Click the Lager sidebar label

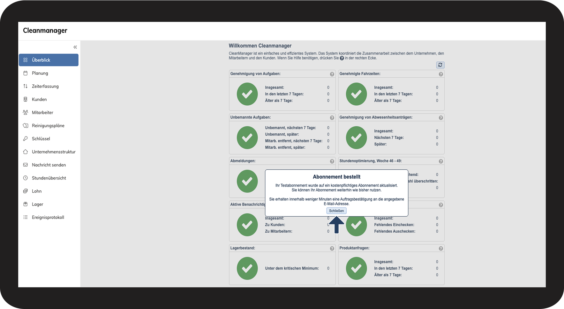click(37, 204)
